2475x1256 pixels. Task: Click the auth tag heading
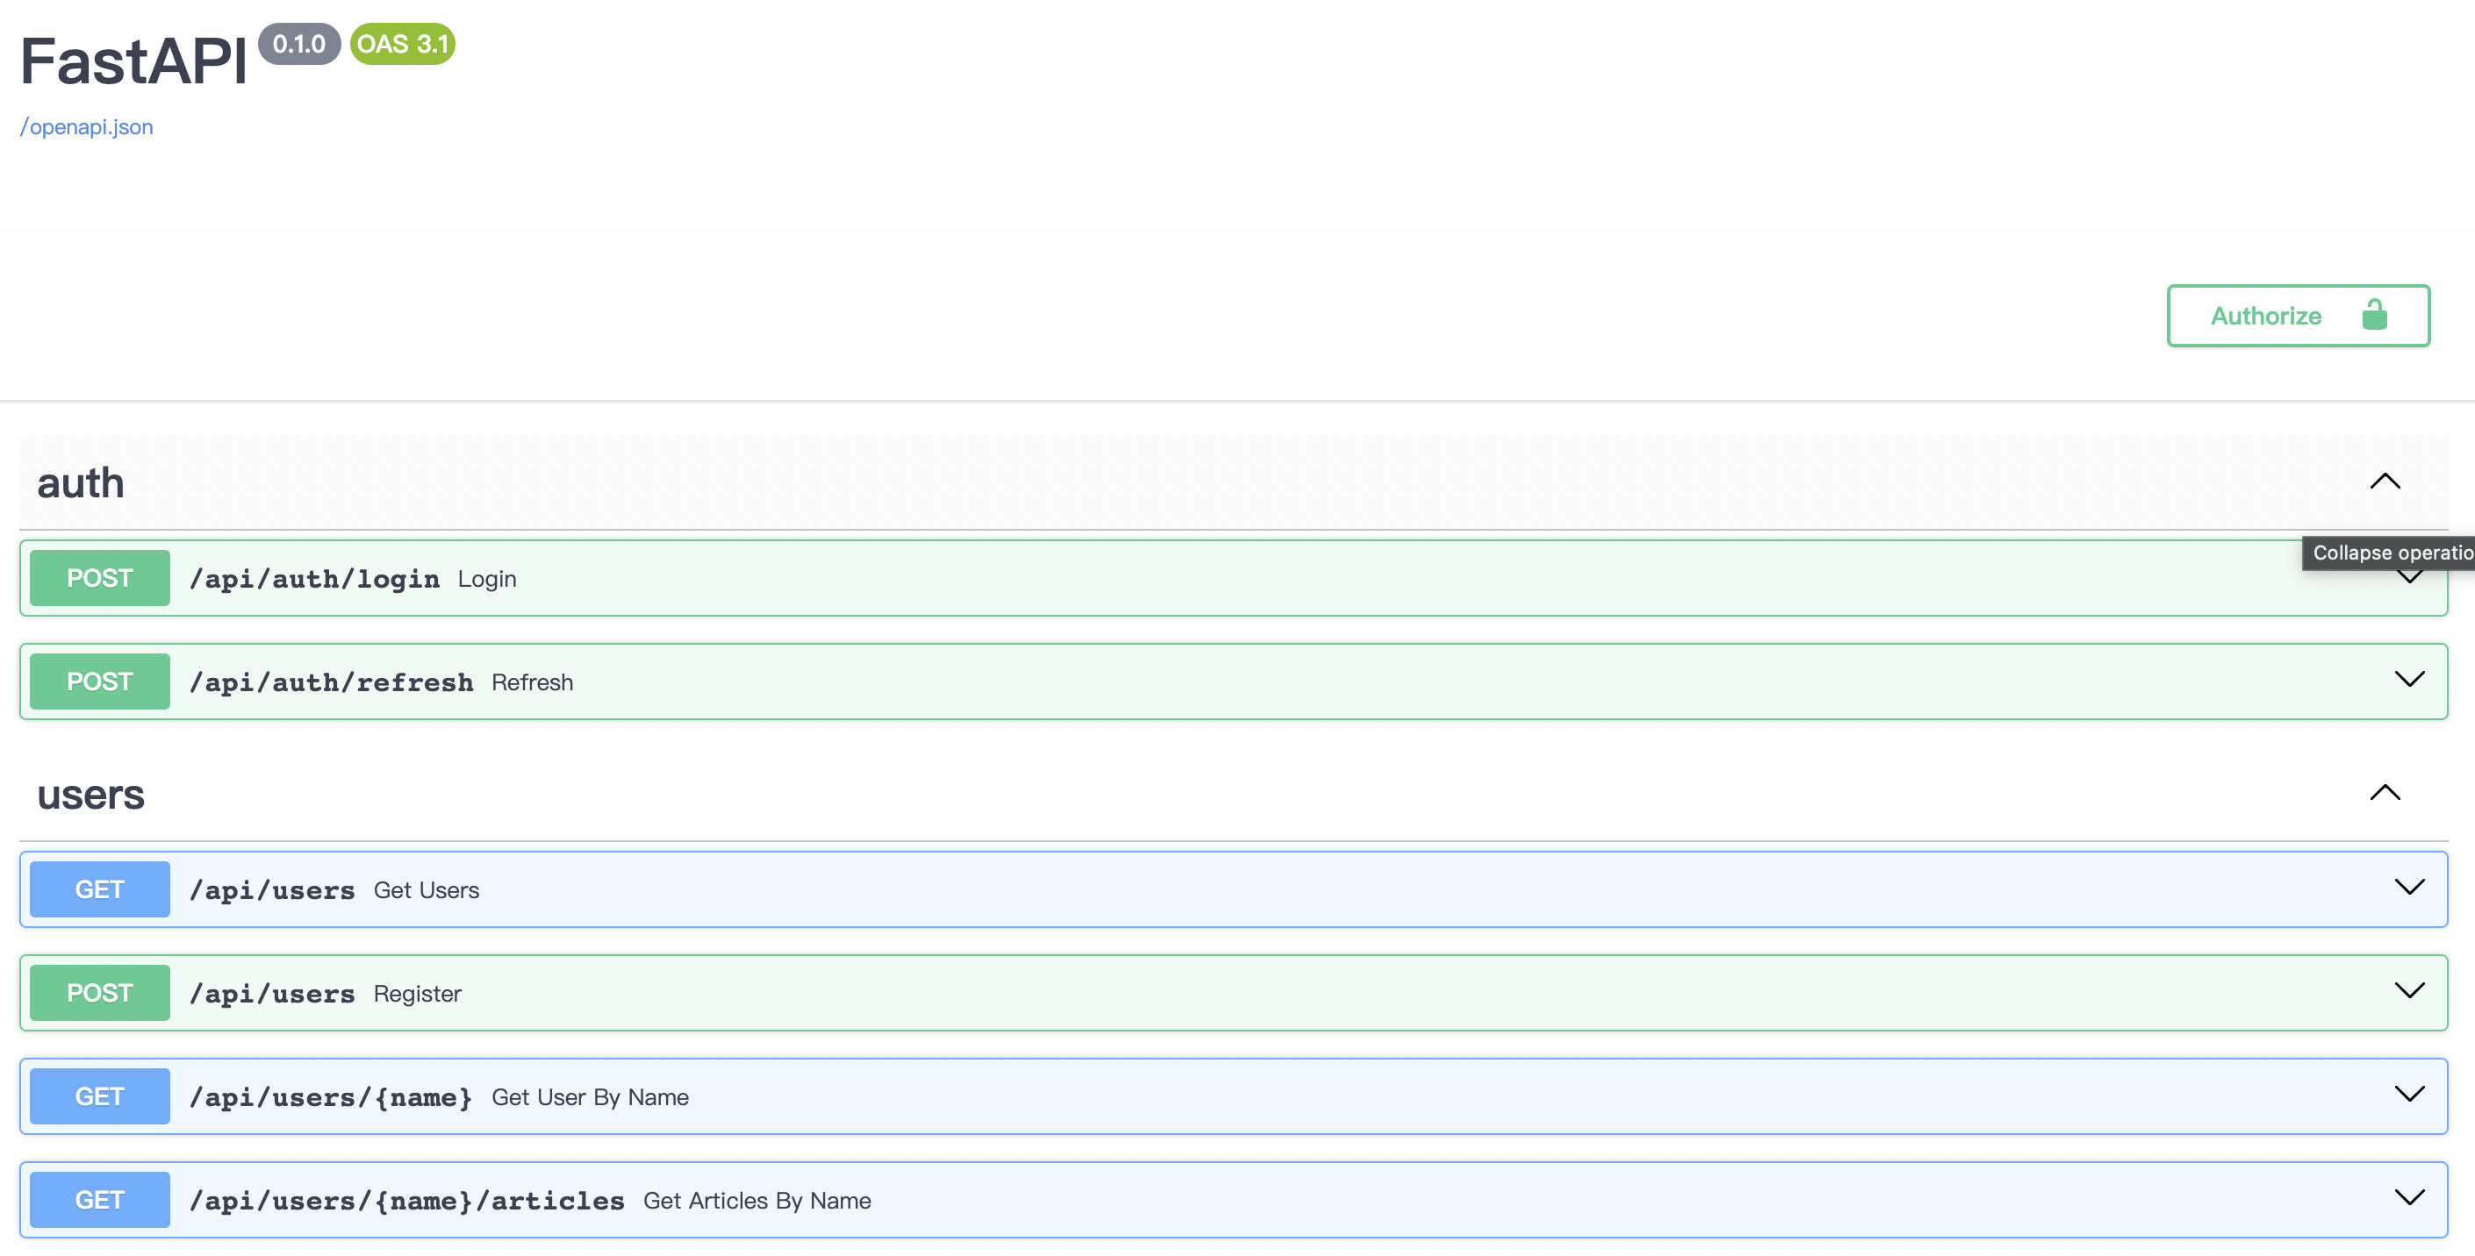coord(81,483)
